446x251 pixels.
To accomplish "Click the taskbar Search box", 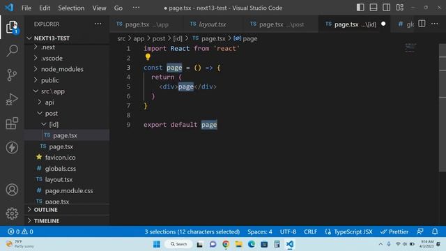I will click(178, 244).
